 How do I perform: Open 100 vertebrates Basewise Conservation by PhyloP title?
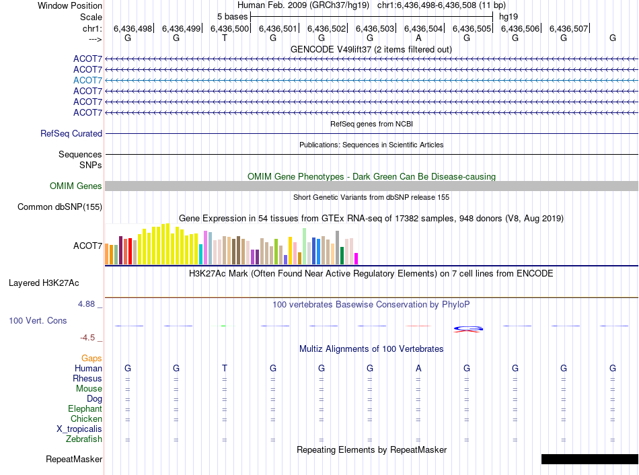point(371,304)
